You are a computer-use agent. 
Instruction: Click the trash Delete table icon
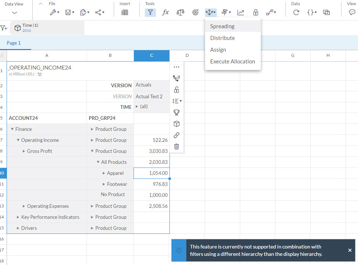(176, 146)
